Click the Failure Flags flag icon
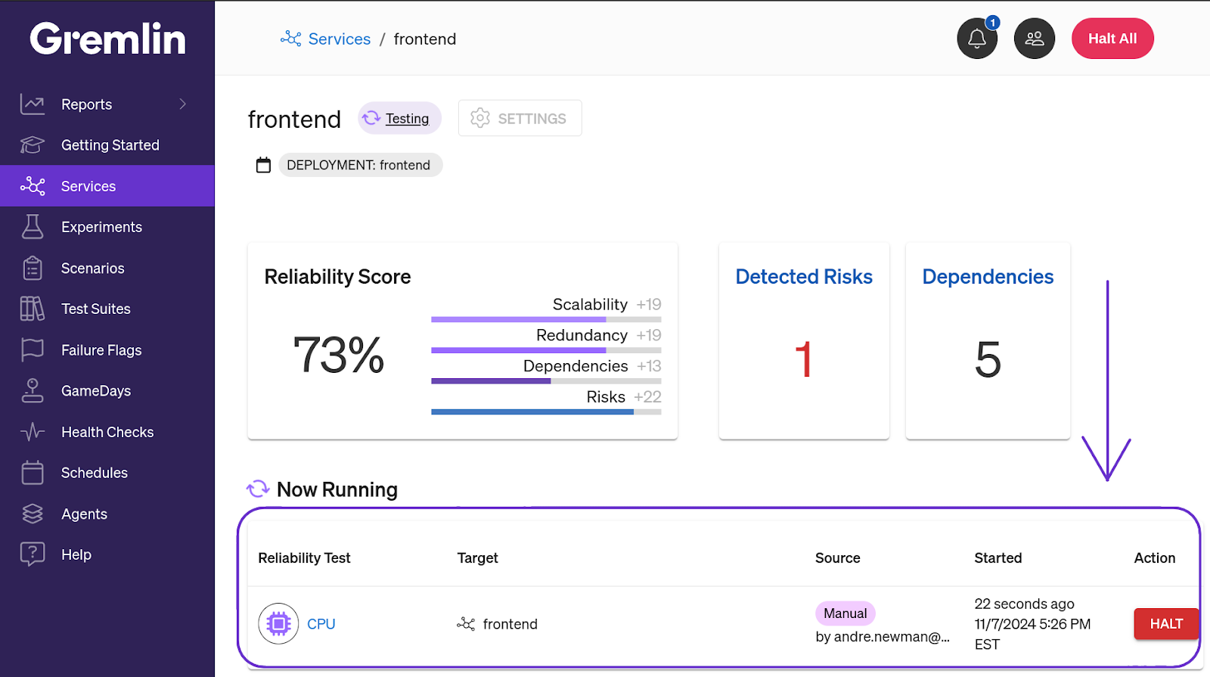The width and height of the screenshot is (1210, 677). (33, 349)
